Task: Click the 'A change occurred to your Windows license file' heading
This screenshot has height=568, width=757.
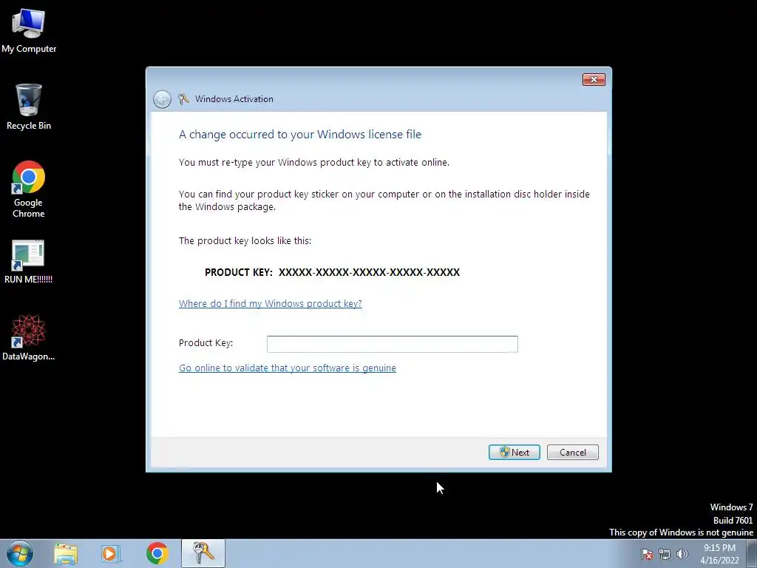Action: click(300, 135)
